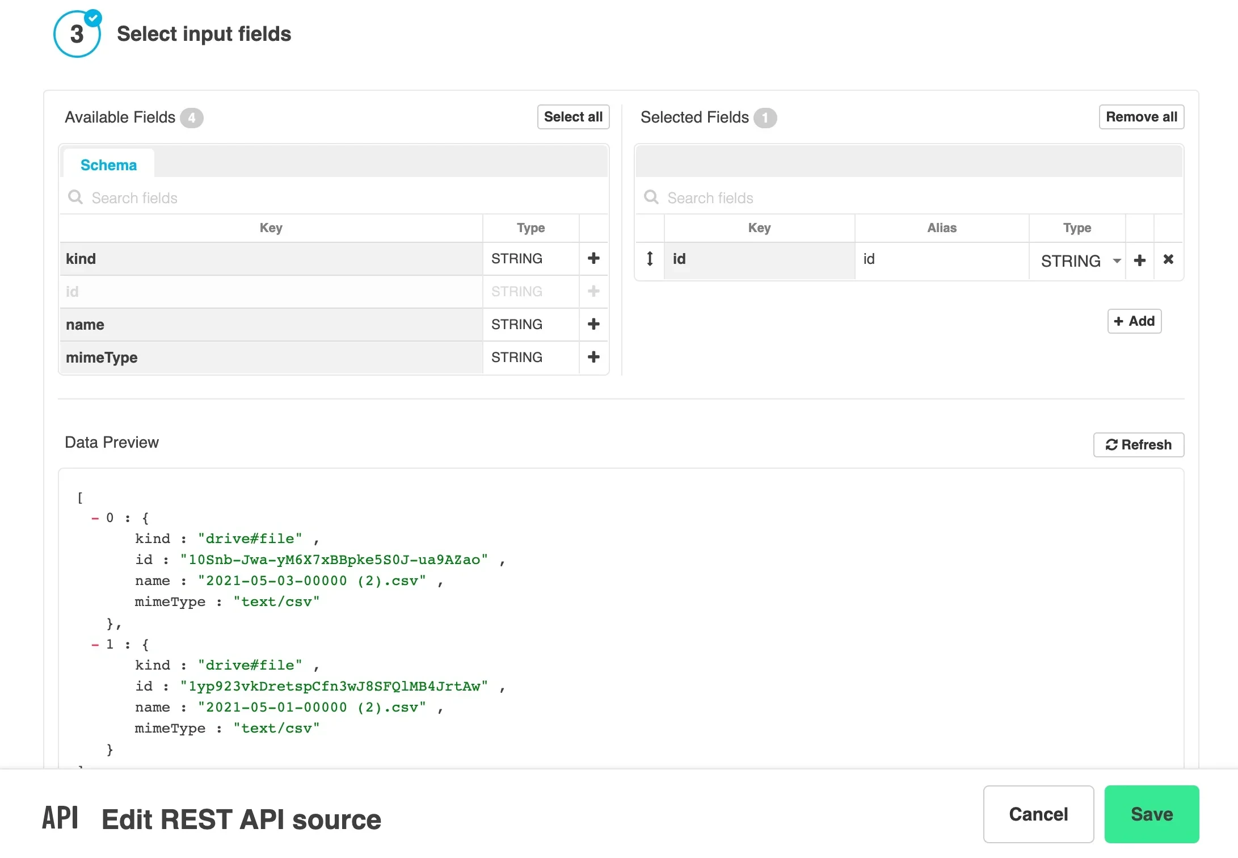This screenshot has width=1238, height=858.
Task: Open the STRING type dropdown for the id field
Action: 1116,260
